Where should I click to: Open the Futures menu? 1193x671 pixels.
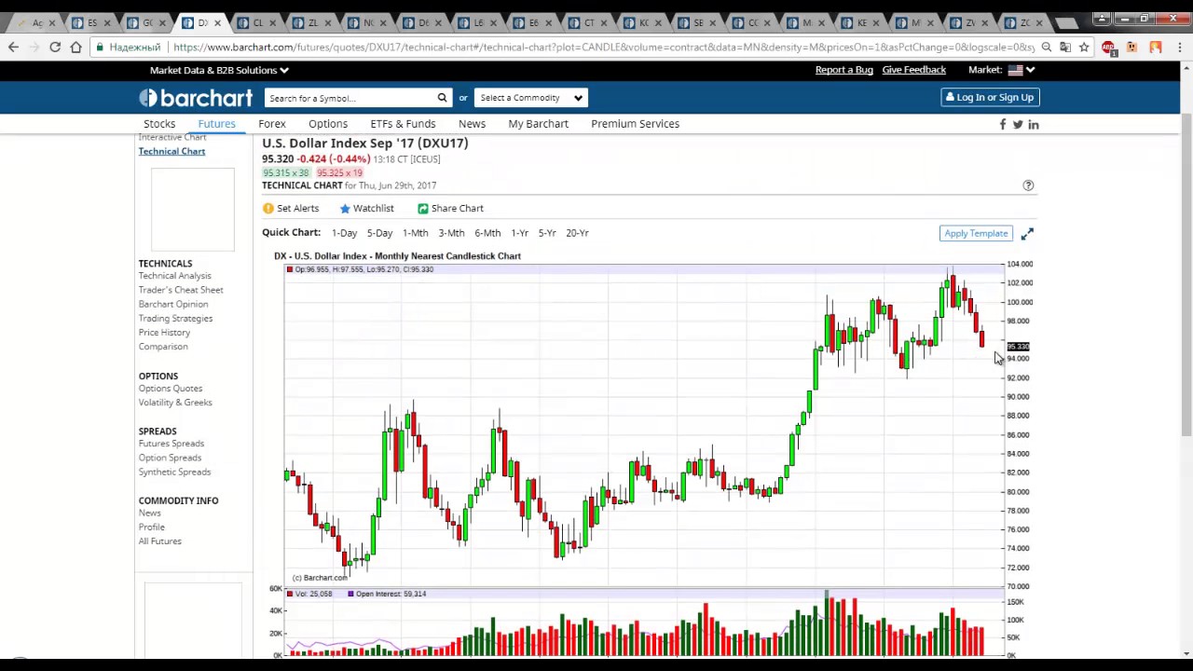click(x=216, y=124)
